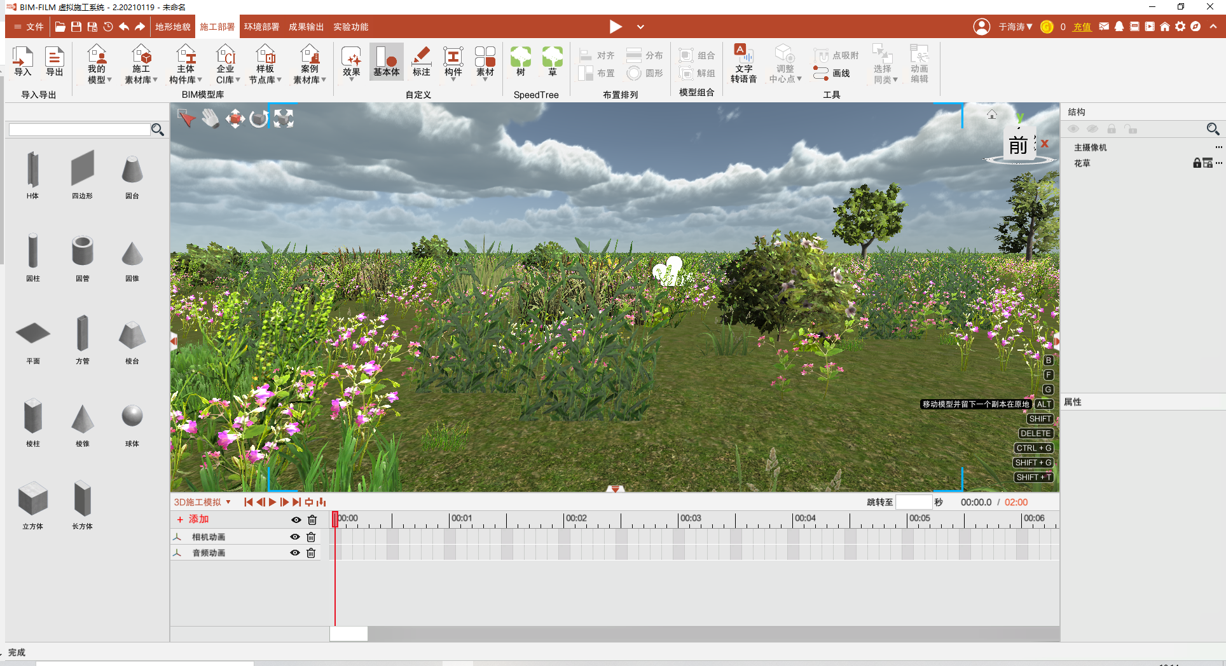Toggle the lock on 花草 item

(x=1197, y=163)
